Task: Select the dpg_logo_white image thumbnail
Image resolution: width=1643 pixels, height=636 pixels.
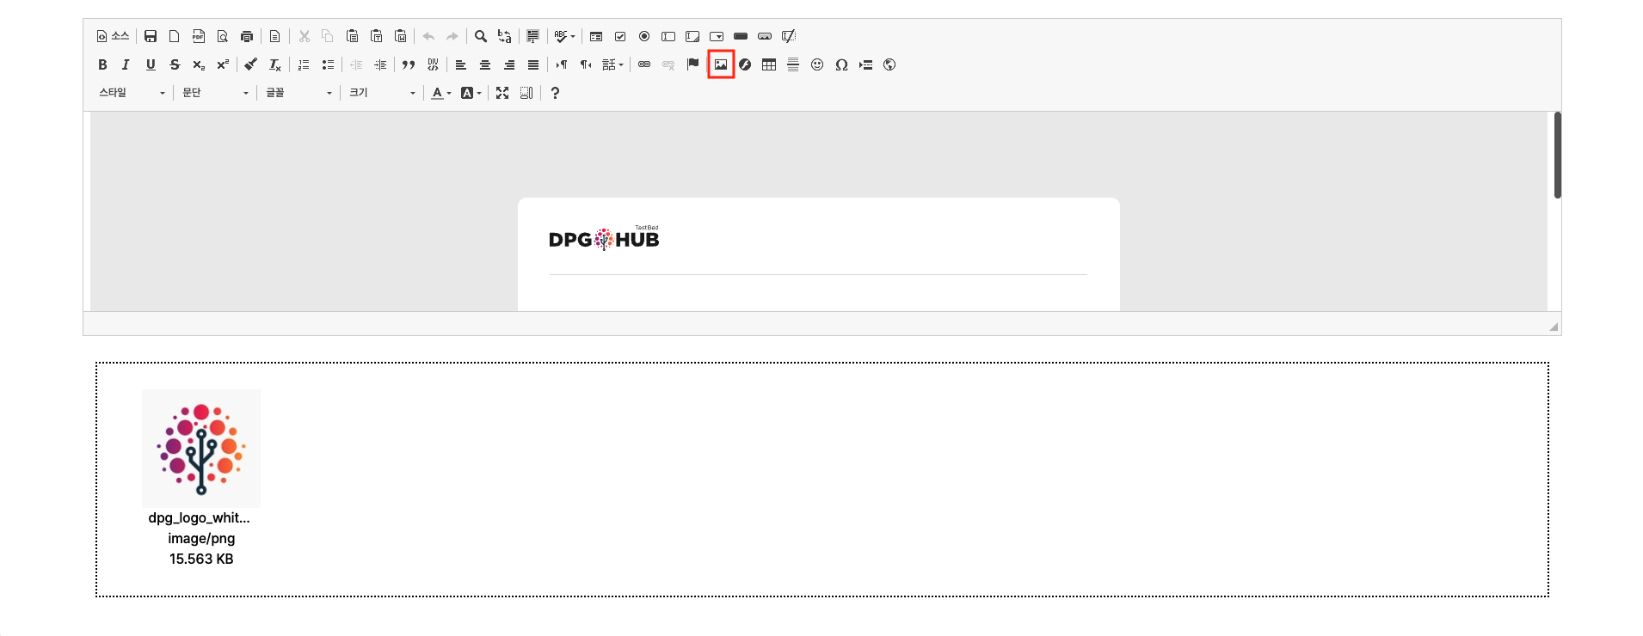Action: click(201, 448)
